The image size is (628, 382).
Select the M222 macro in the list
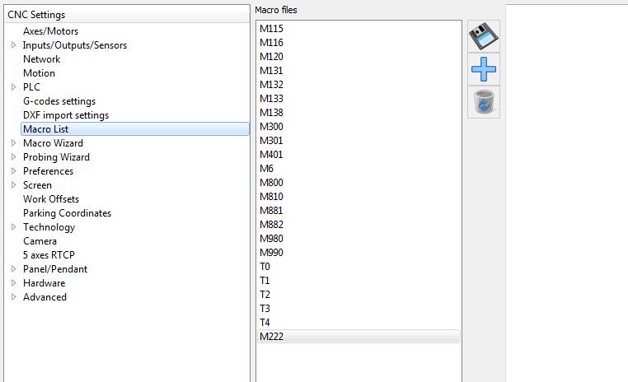click(x=272, y=337)
